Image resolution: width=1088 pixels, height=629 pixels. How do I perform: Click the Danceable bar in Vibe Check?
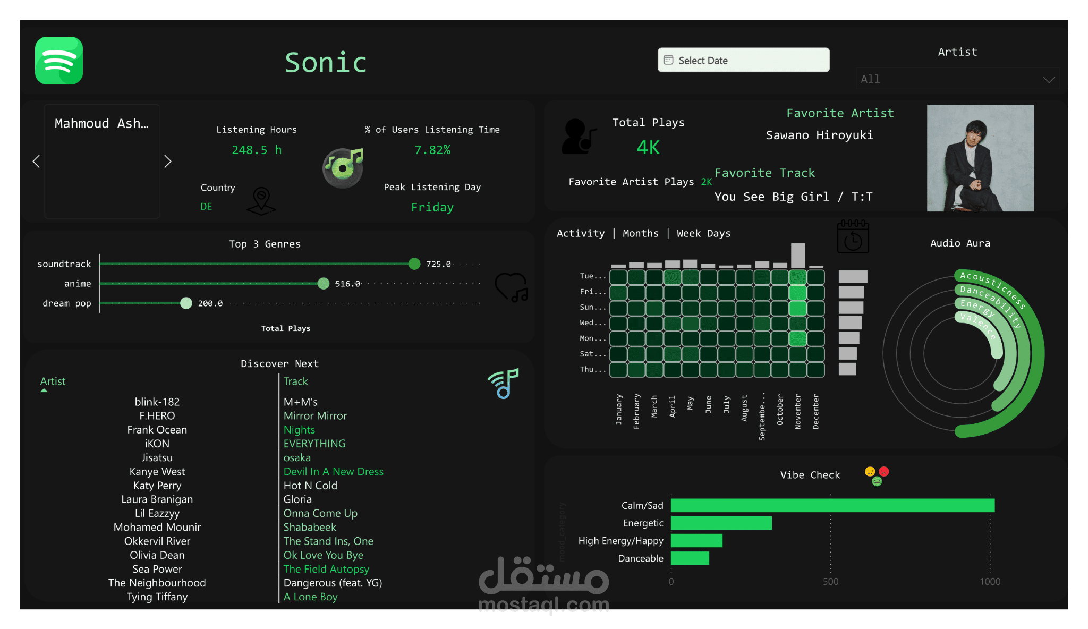(690, 558)
